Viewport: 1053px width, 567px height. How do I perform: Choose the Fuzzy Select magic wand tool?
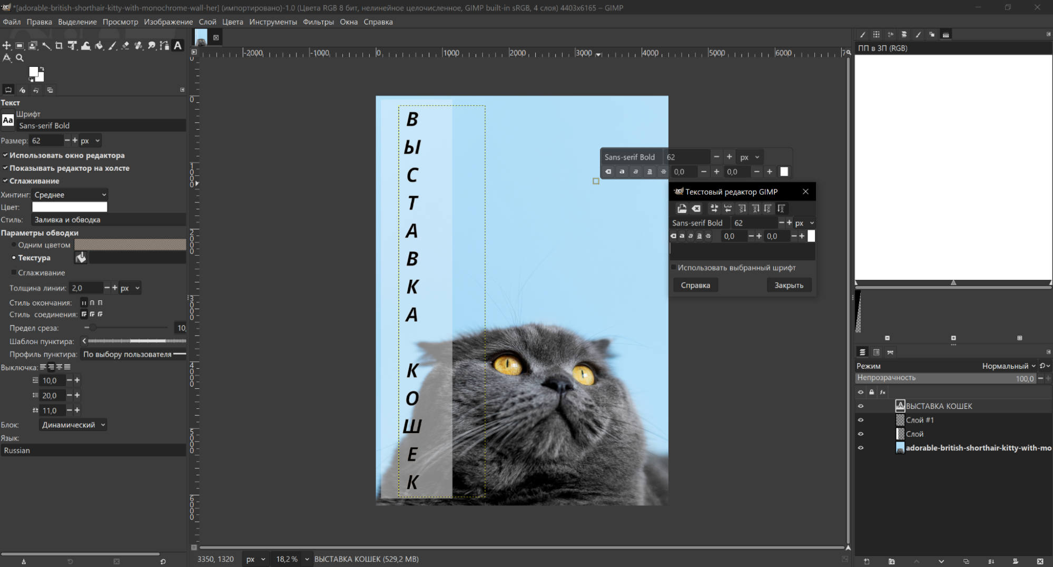[46, 46]
